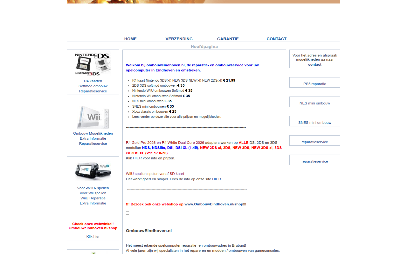
Task: Click the 2DS-3DS softmod ombouwen item
Action: 158,85
